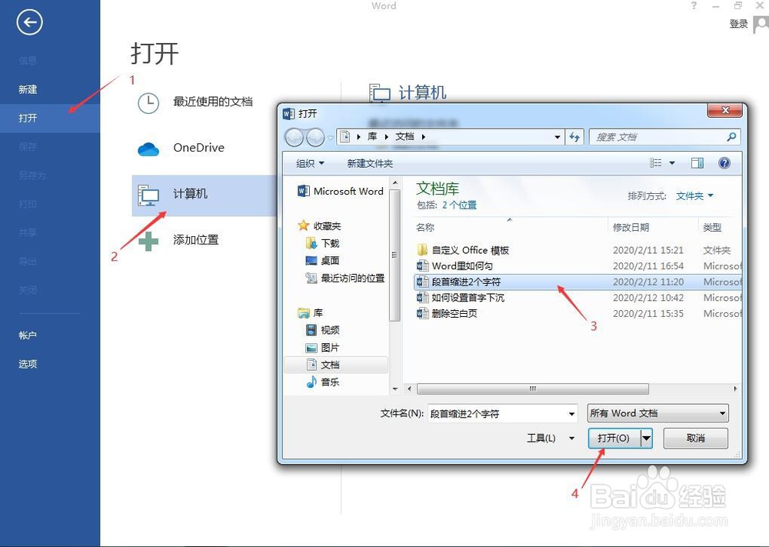The width and height of the screenshot is (769, 547).
Task: Switch to the 新建 (New) tab
Action: tap(28, 88)
